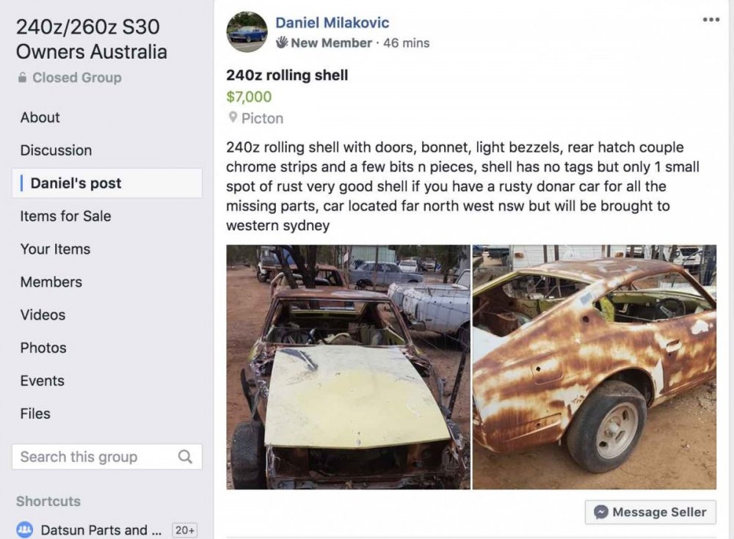Open the Discussion section

[55, 150]
